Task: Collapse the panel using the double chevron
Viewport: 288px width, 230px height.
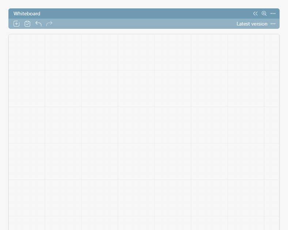Action: pos(255,13)
